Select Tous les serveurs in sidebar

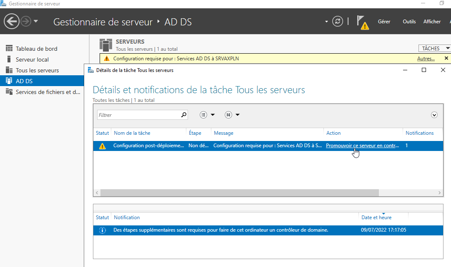tap(38, 70)
